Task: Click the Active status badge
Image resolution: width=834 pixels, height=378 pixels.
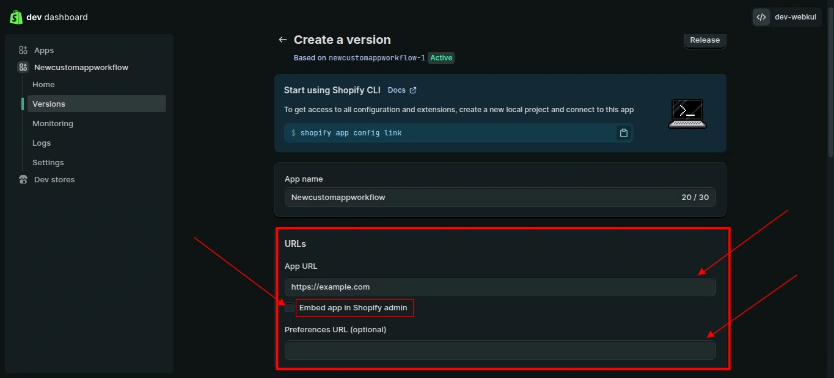Action: click(441, 58)
